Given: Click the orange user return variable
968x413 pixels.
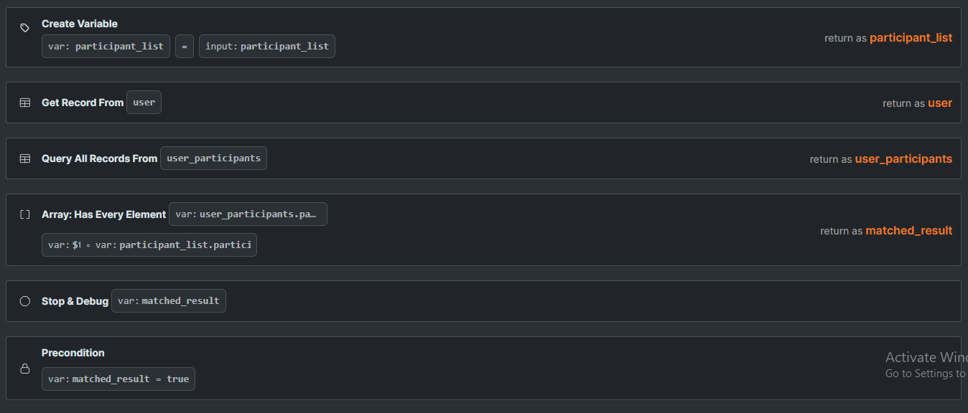Looking at the screenshot, I should [939, 103].
